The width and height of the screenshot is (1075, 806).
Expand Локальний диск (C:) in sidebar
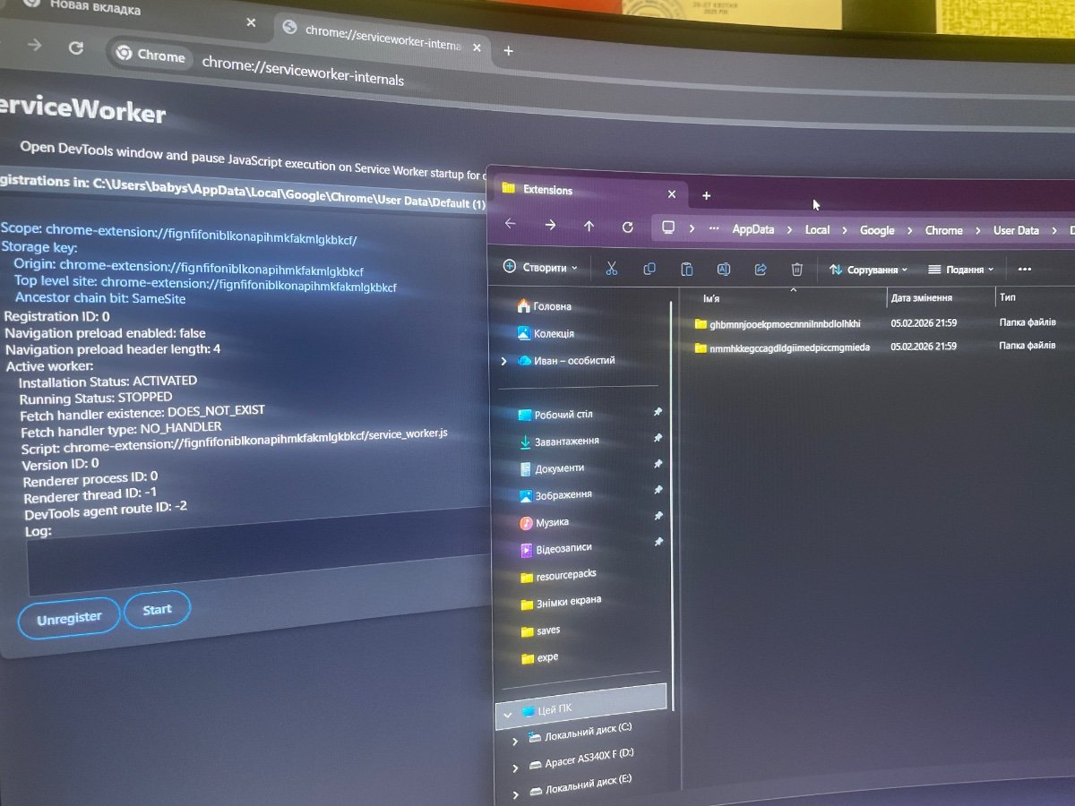tap(515, 742)
